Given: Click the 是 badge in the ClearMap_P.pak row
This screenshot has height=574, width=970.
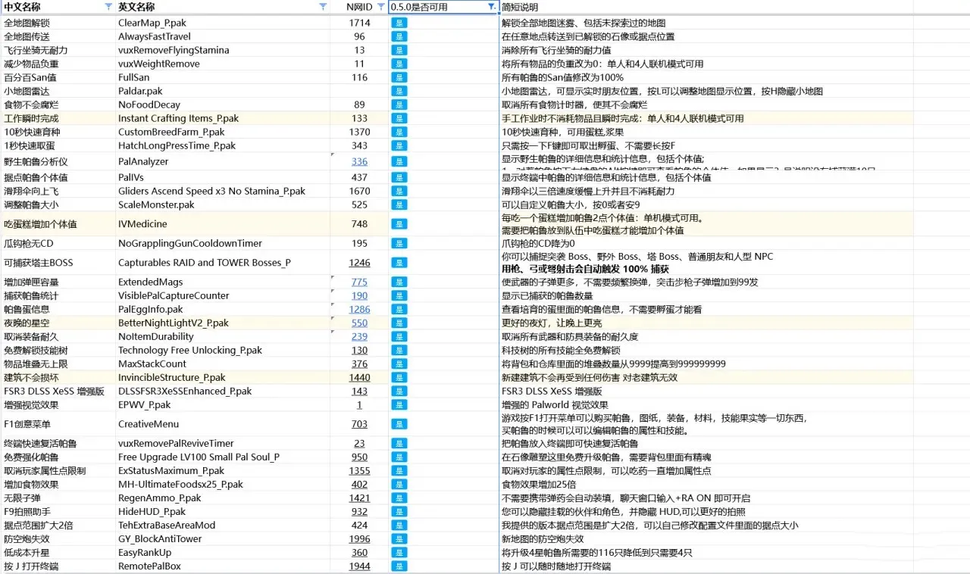Looking at the screenshot, I should click(x=399, y=23).
